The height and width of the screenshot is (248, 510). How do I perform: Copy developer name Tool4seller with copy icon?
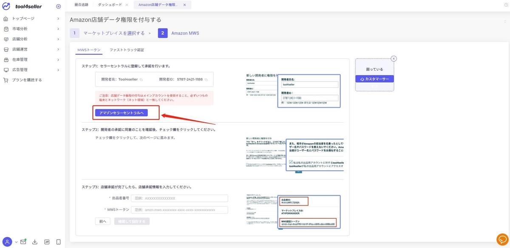(x=141, y=79)
